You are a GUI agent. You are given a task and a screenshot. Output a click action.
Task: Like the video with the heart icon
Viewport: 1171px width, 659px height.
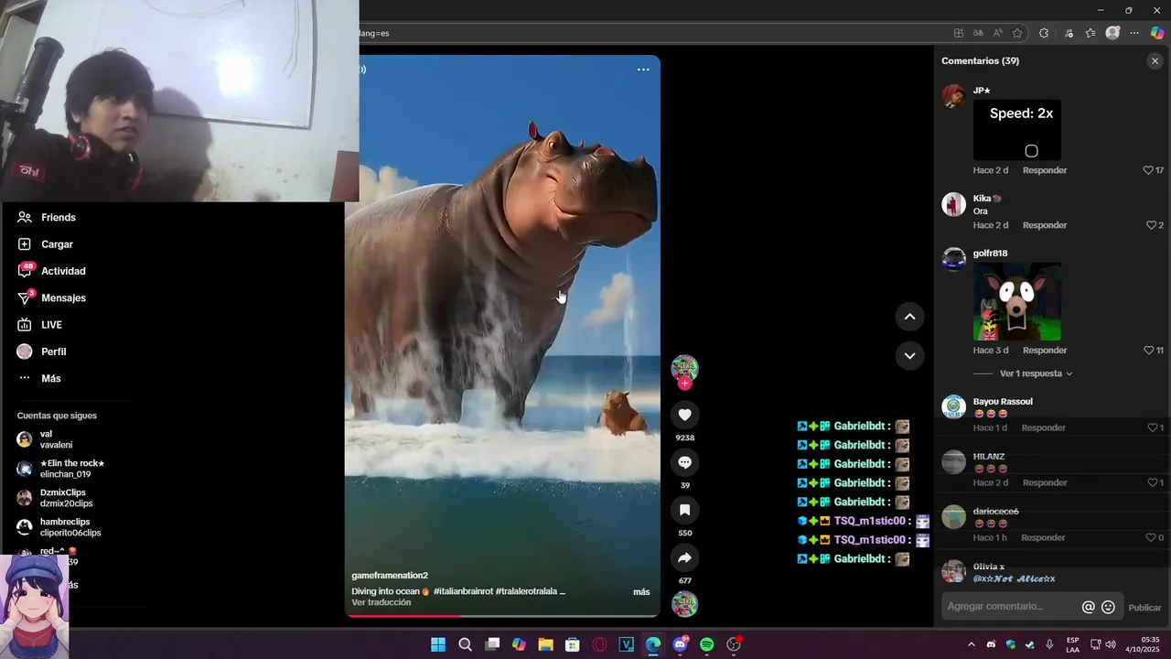coord(684,415)
